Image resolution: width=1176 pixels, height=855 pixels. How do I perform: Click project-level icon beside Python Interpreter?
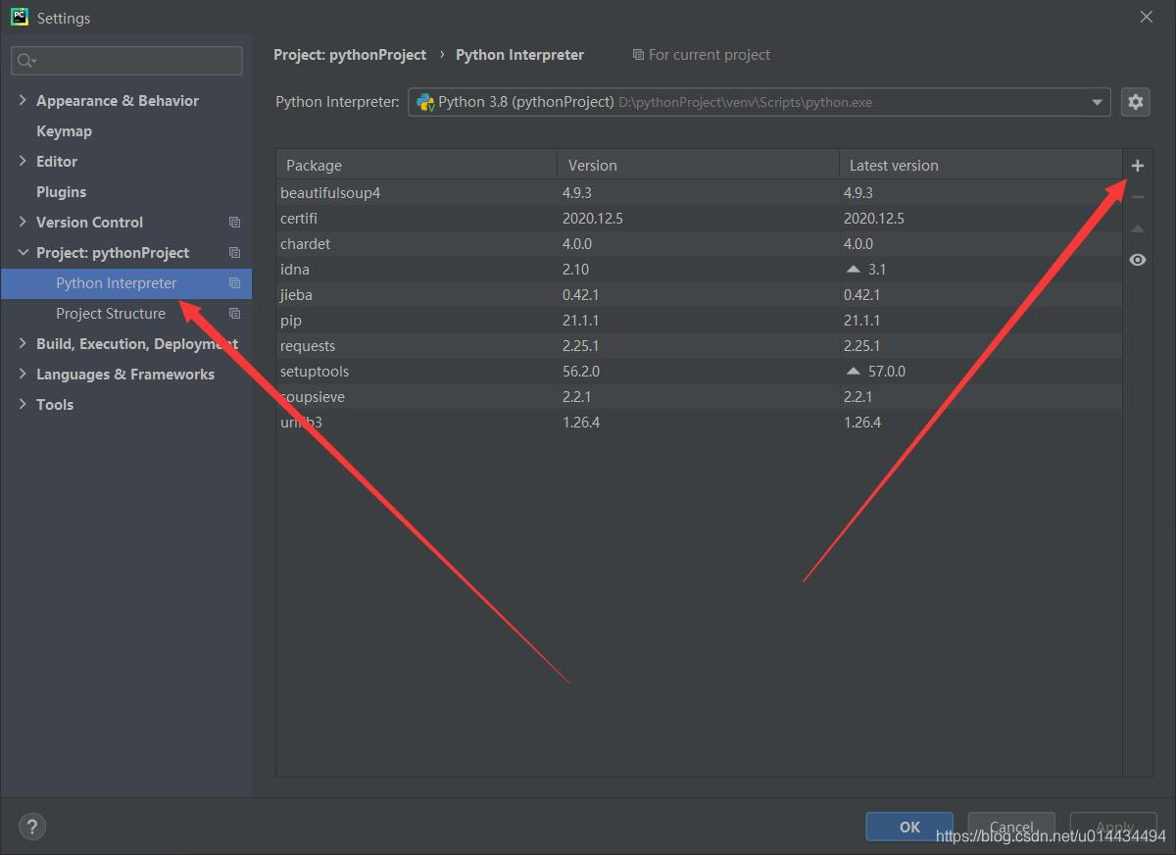tap(234, 283)
